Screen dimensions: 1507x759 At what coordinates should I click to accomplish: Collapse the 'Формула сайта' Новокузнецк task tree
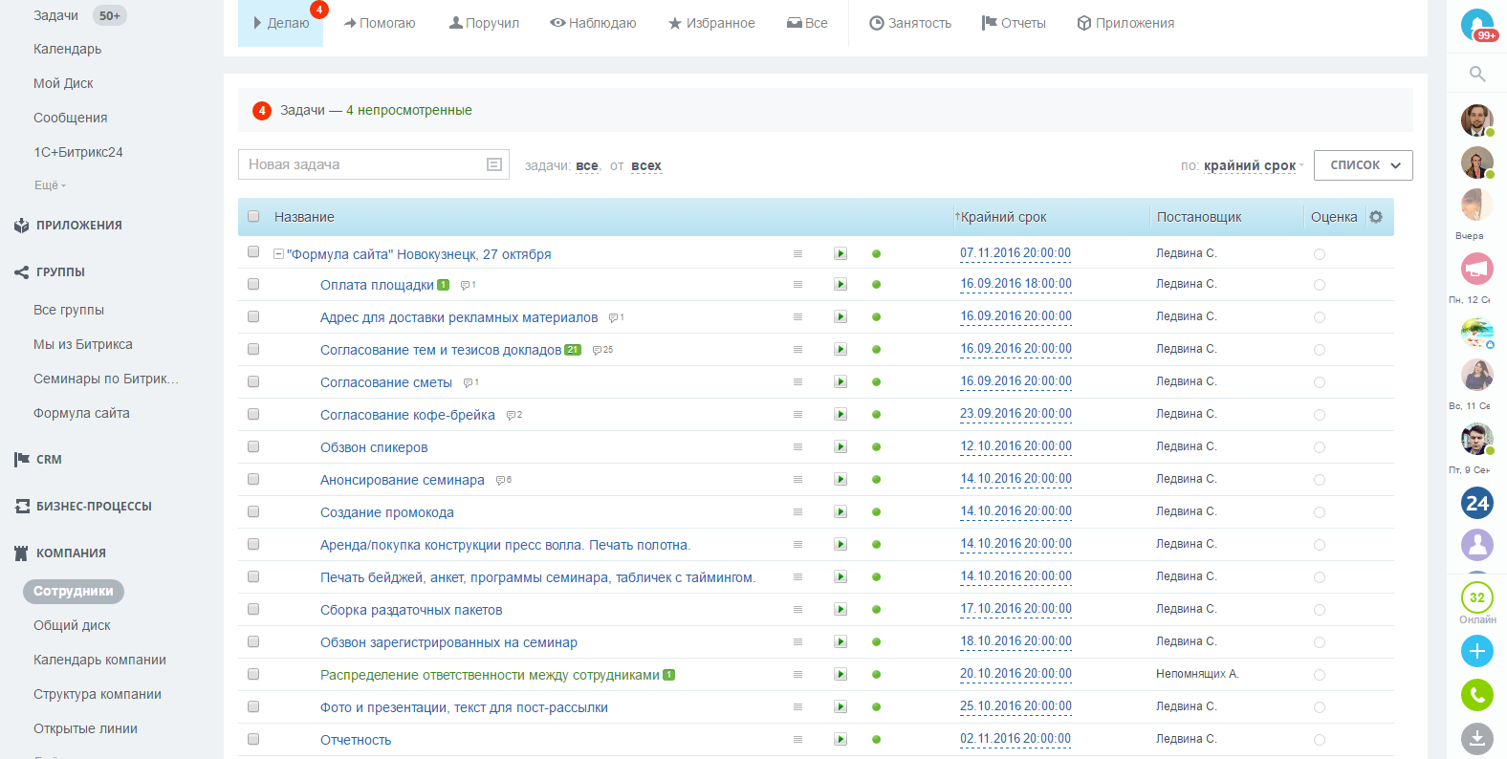[x=278, y=254]
